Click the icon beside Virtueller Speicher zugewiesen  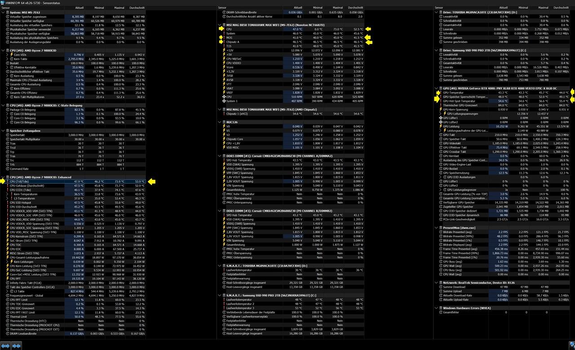[x=7, y=16]
